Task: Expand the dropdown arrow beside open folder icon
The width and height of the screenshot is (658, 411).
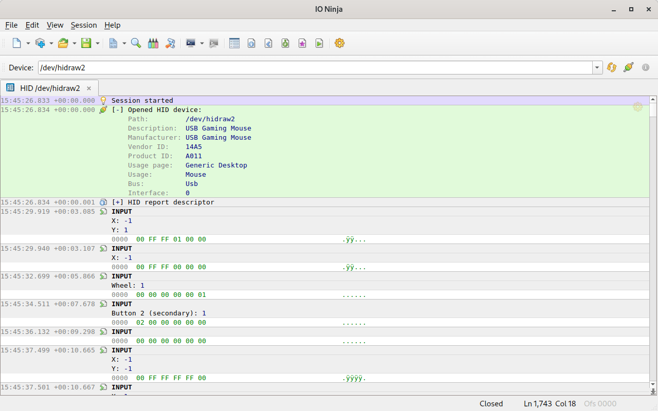Action: click(x=75, y=43)
